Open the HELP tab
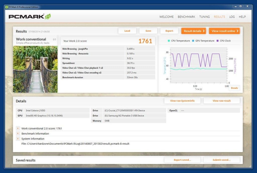The width and height of the screenshot is (257, 173). tap(242, 17)
